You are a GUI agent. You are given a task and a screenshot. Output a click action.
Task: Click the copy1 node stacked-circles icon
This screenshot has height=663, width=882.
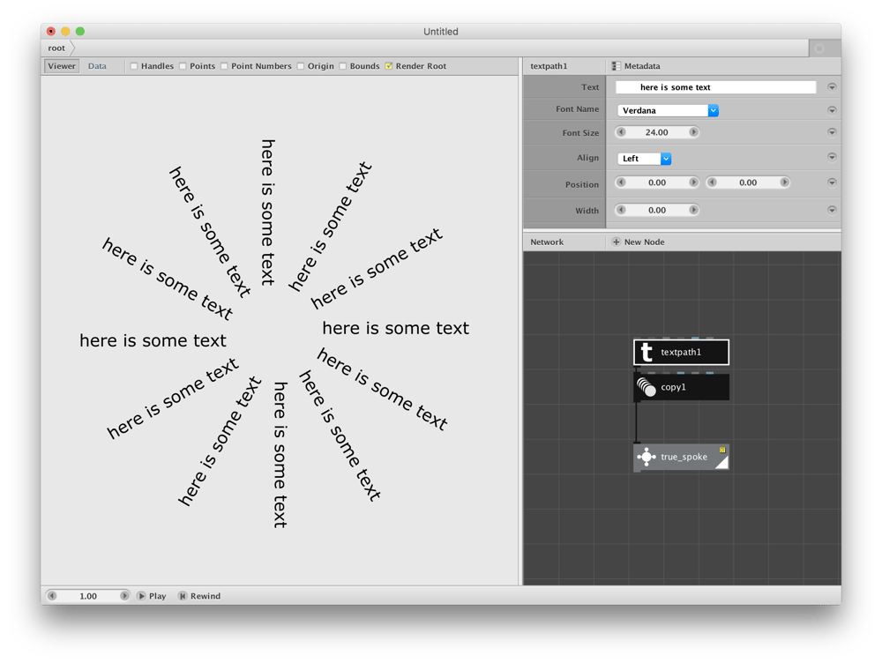tap(647, 387)
